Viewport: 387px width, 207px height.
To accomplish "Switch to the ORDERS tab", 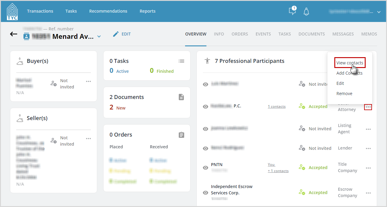I will click(240, 34).
